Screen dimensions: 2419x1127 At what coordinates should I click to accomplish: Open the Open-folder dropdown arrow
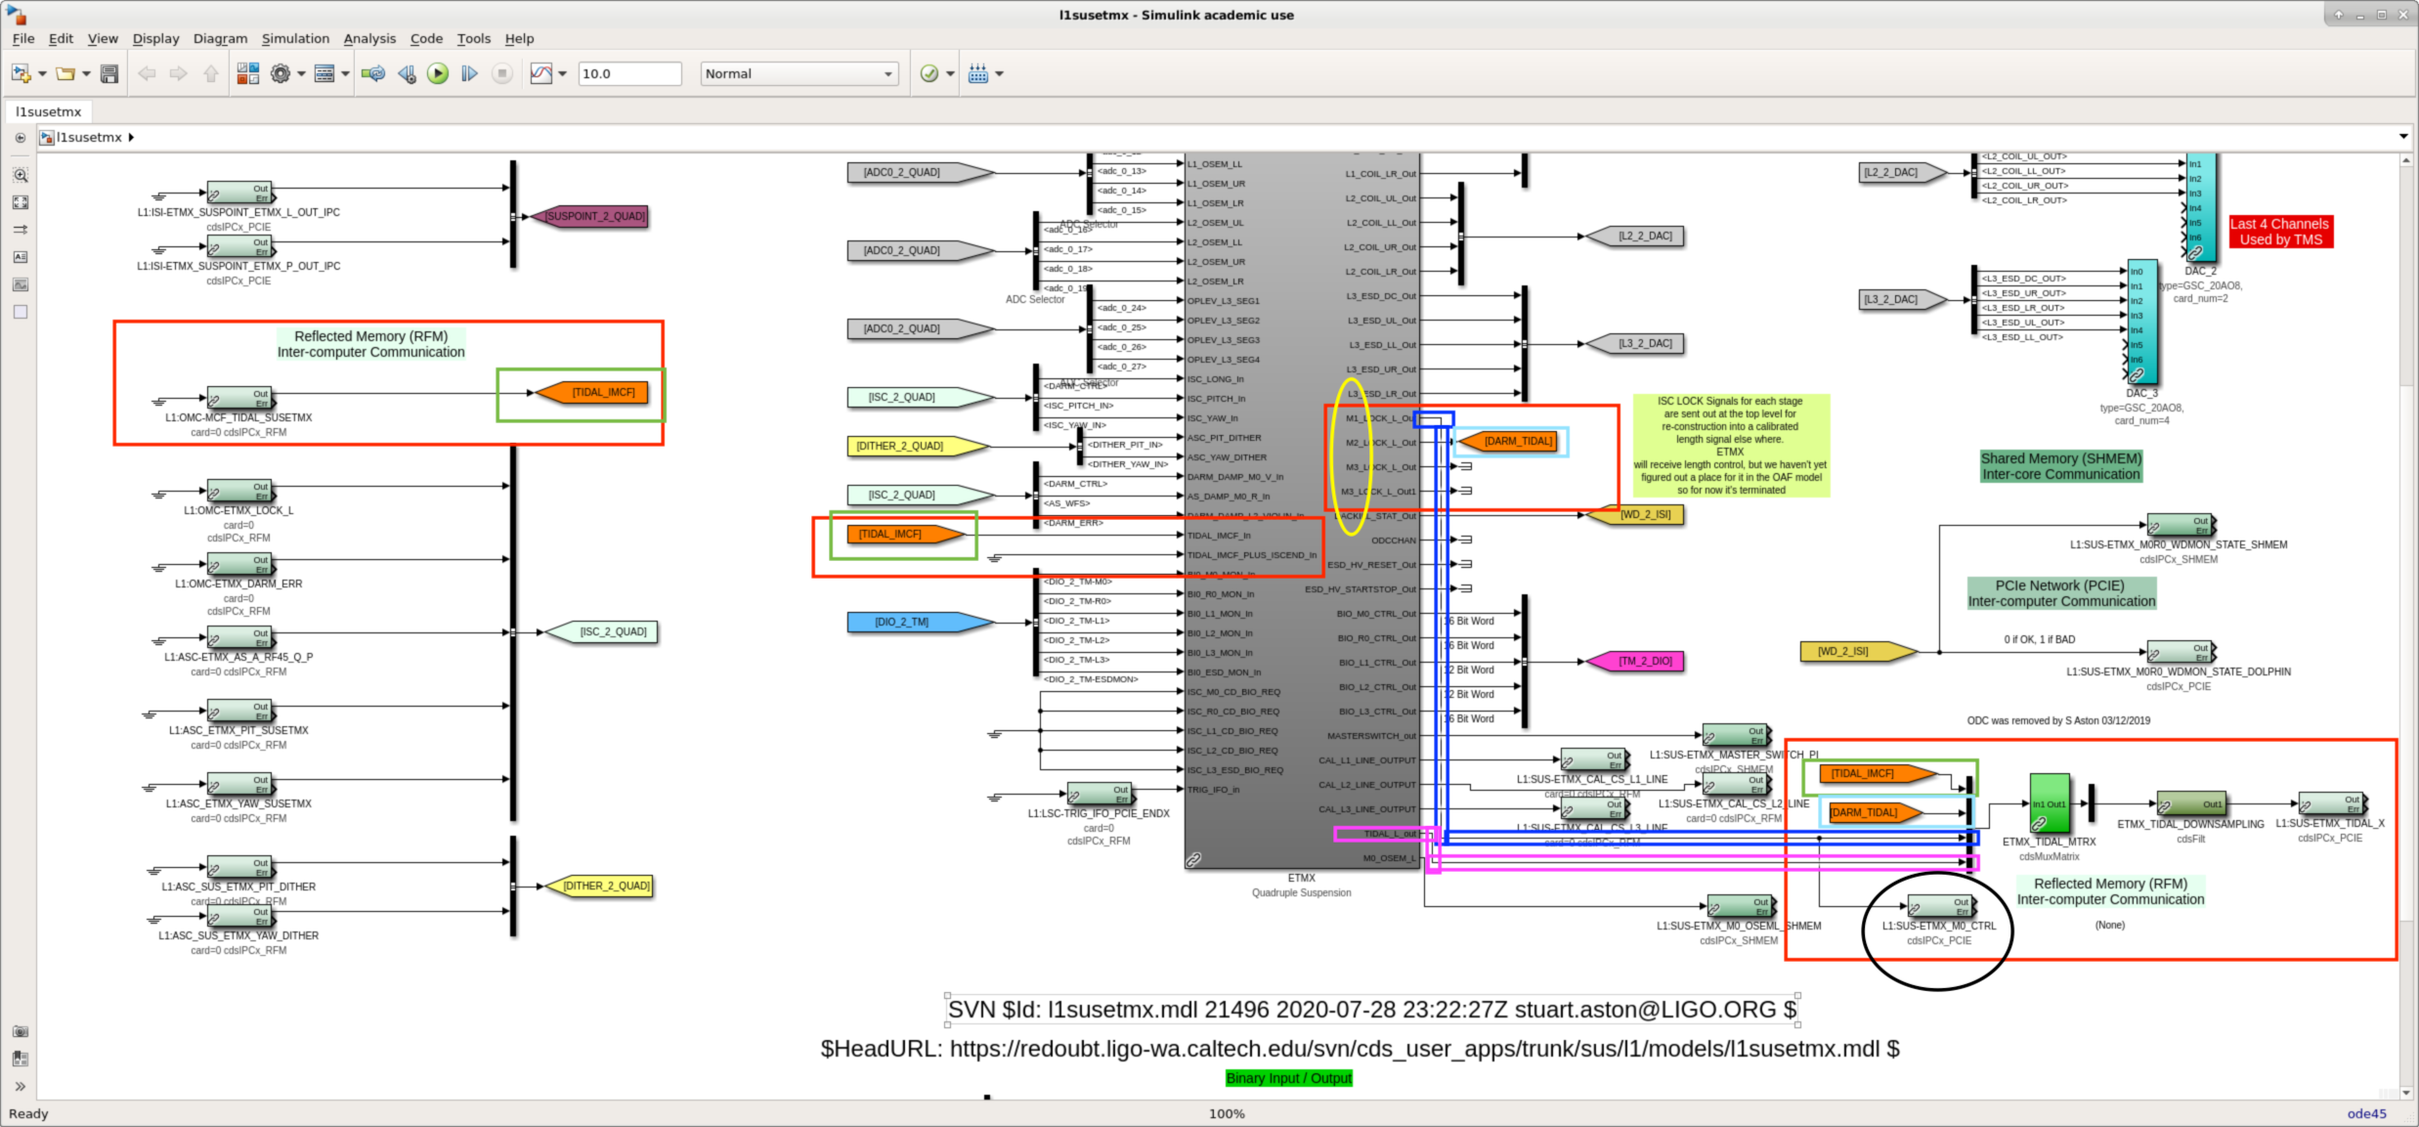[x=86, y=73]
